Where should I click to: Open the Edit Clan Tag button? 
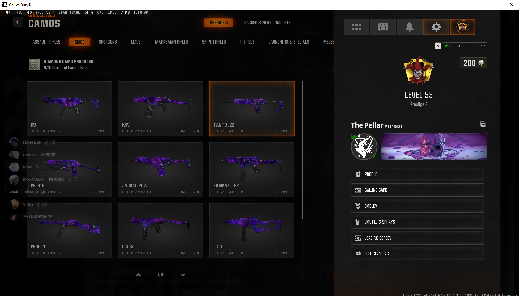tap(418, 254)
